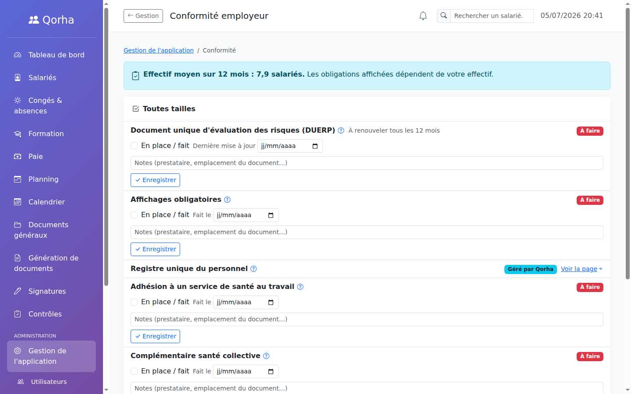
Task: Click the Contrôles clipboard icon
Action: [x=18, y=314]
